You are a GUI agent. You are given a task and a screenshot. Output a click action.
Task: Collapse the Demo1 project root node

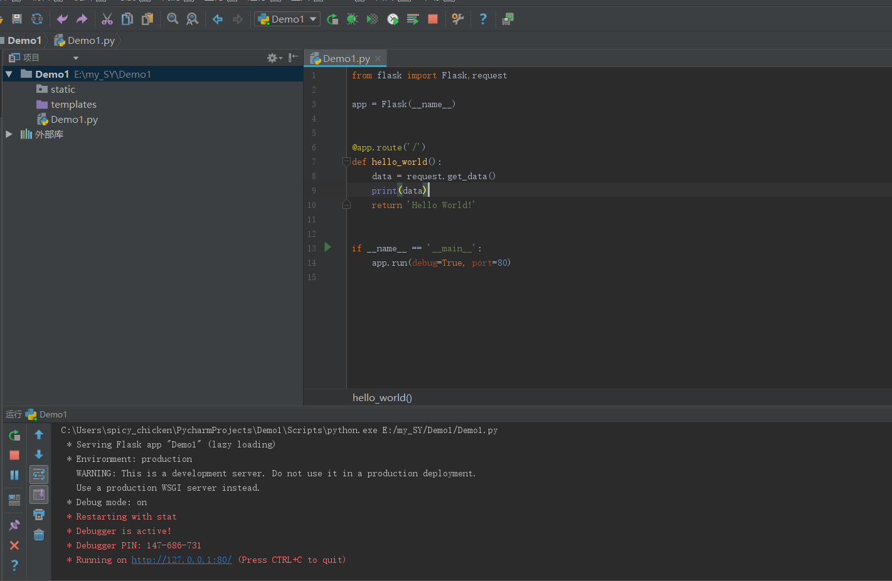9,74
